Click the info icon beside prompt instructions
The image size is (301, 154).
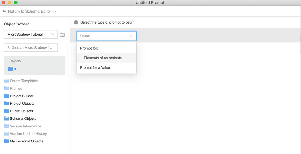[x=76, y=22]
